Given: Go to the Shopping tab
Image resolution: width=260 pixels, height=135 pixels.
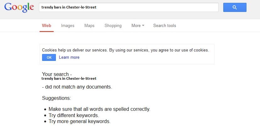Looking at the screenshot, I should pos(113,26).
